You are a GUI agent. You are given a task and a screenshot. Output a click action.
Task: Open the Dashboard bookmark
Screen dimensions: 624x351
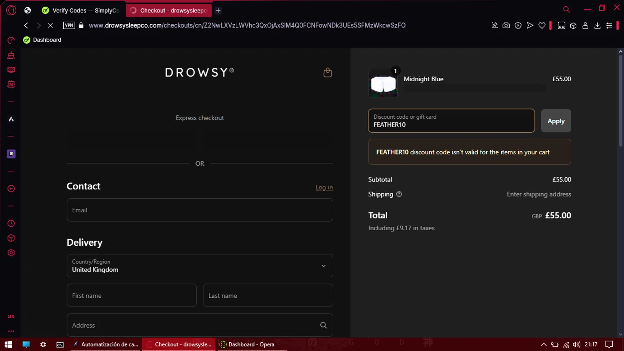[42, 40]
